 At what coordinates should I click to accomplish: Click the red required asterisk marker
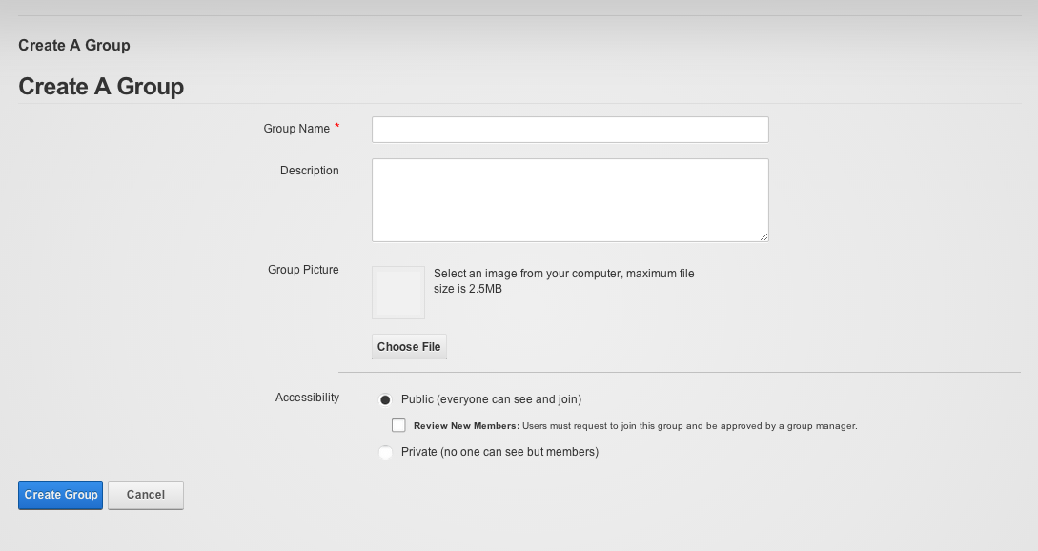pyautogui.click(x=337, y=126)
